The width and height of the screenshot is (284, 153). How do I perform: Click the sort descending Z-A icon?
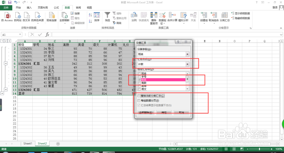(90, 21)
